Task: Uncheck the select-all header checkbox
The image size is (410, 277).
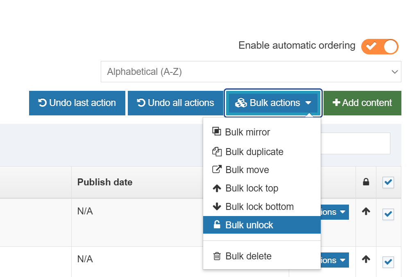Action: 388,182
